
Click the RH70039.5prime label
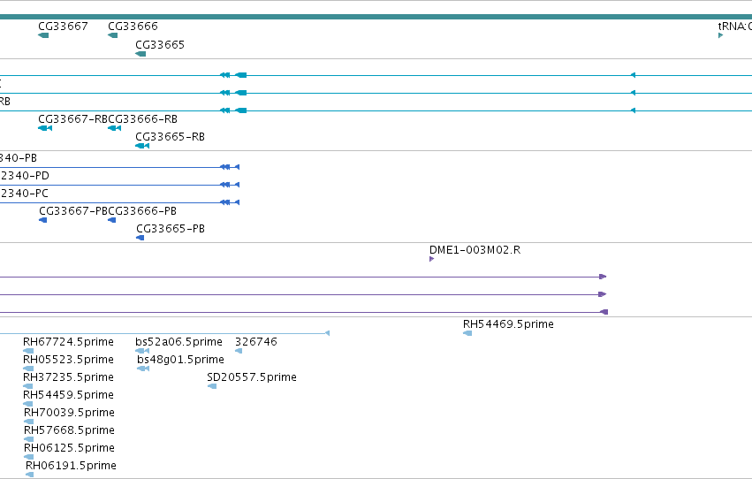pos(69,414)
